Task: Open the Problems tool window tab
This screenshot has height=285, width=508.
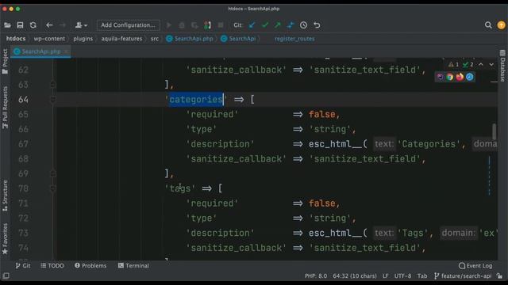Action: coord(90,266)
